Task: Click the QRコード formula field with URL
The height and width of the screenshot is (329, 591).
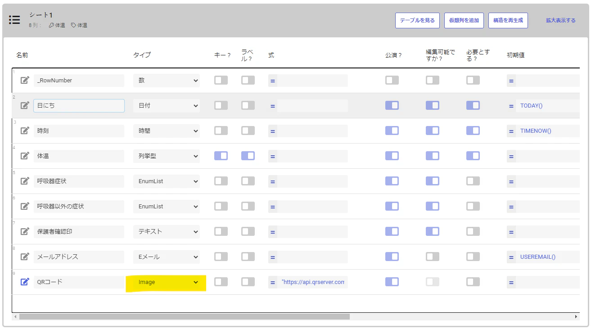Action: pos(313,282)
